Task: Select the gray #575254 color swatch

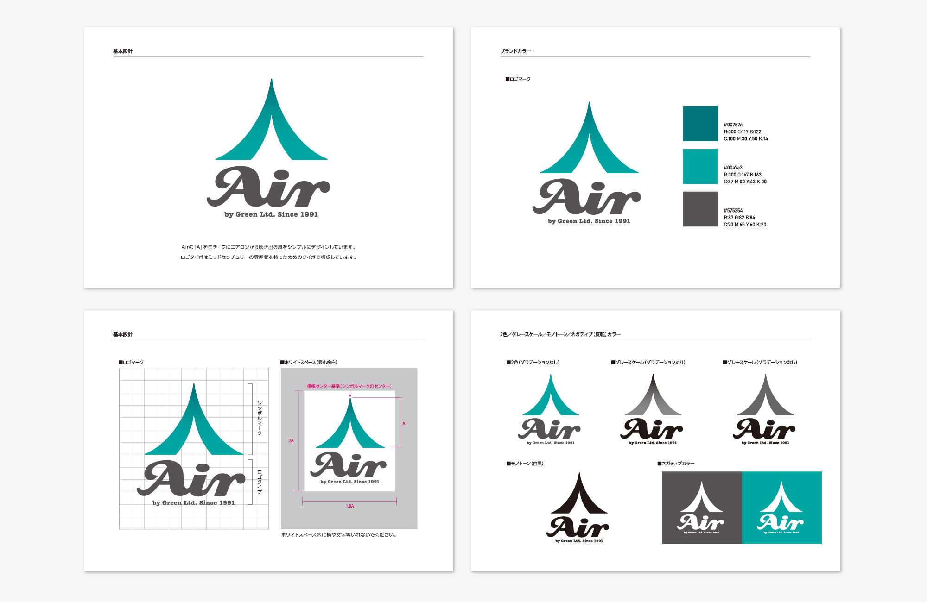Action: coord(700,209)
